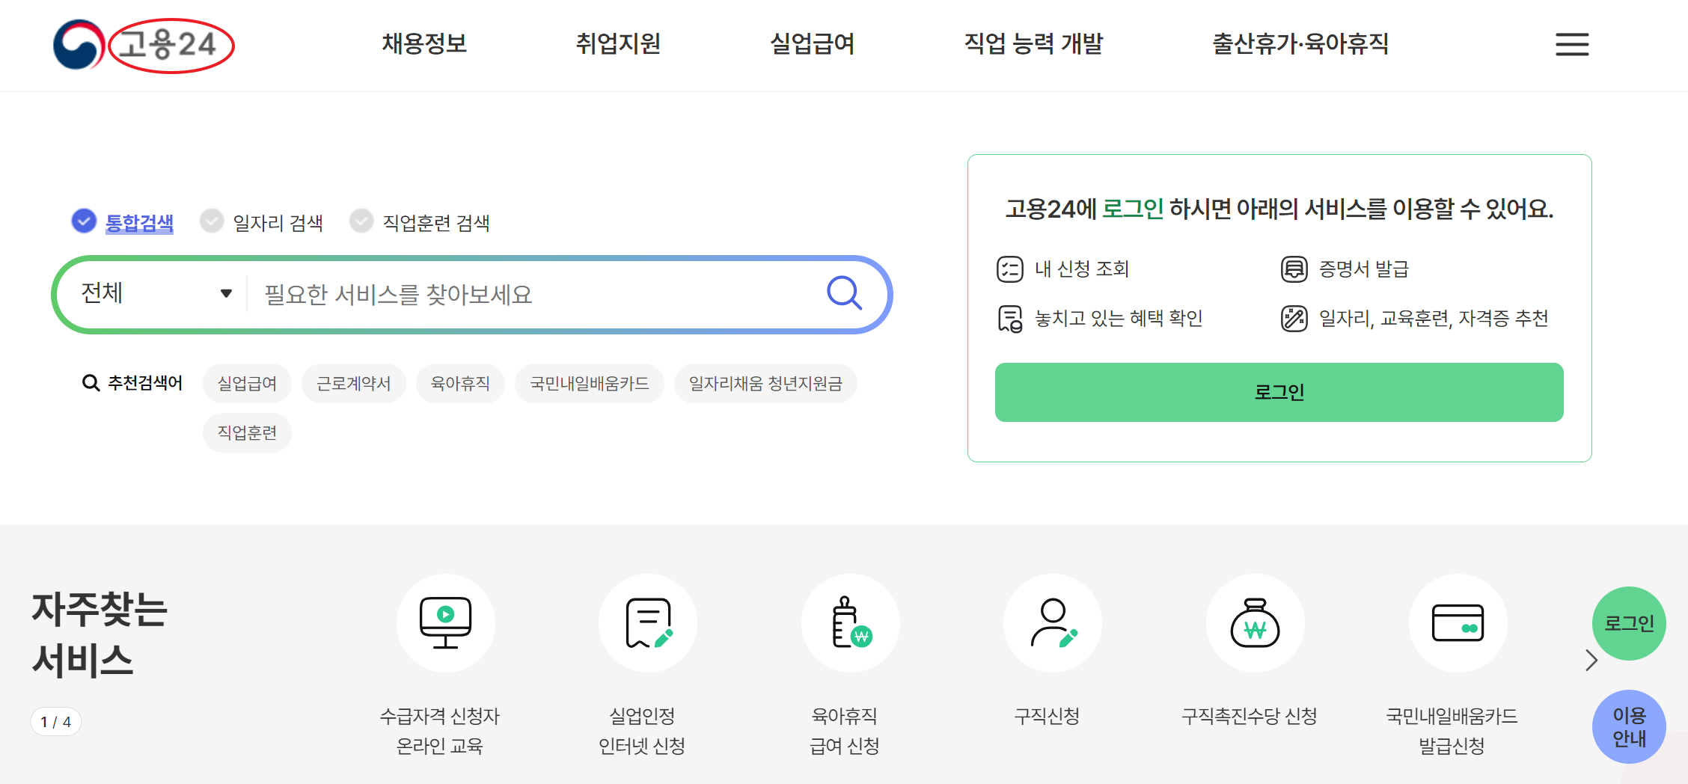Open 구직신청 person icon
Image resolution: width=1688 pixels, height=784 pixels.
(x=1052, y=622)
